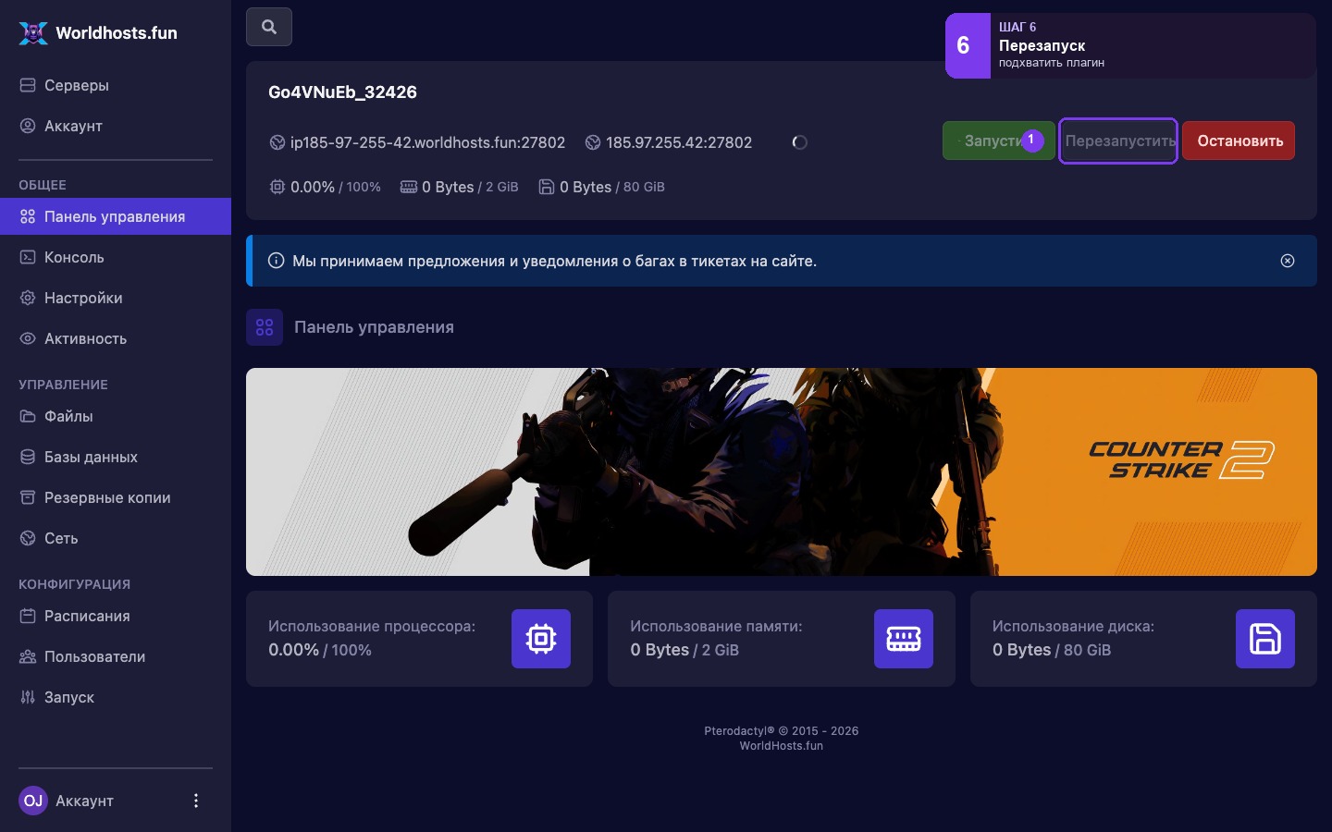Click the search magnifier icon button
This screenshot has width=1332, height=832.
(269, 27)
